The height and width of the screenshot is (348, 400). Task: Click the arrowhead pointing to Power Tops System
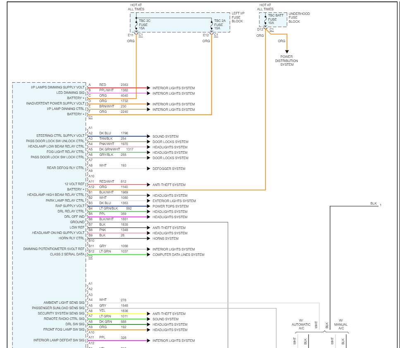(149, 206)
